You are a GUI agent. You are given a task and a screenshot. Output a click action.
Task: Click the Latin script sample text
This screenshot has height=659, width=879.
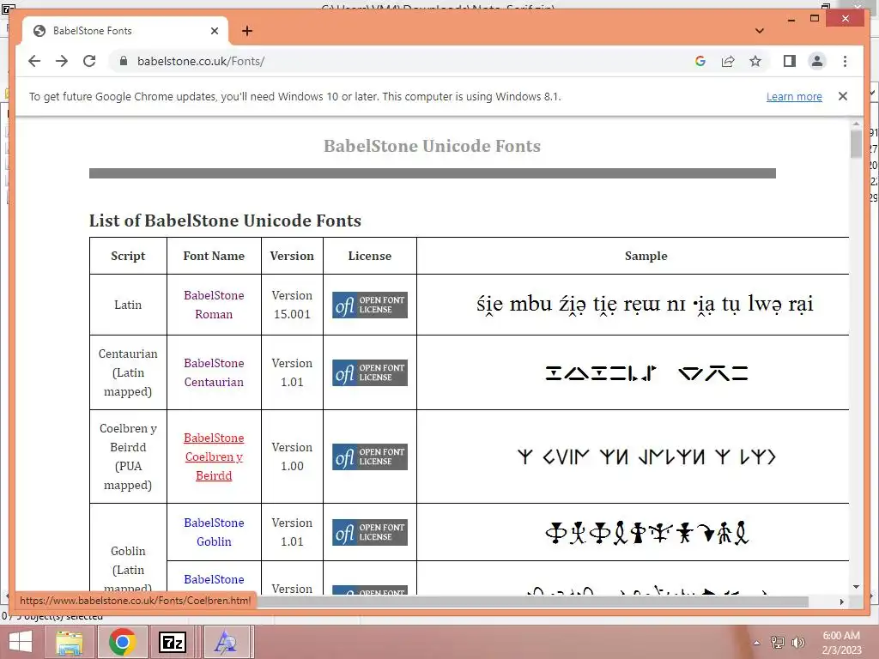pyautogui.click(x=645, y=305)
